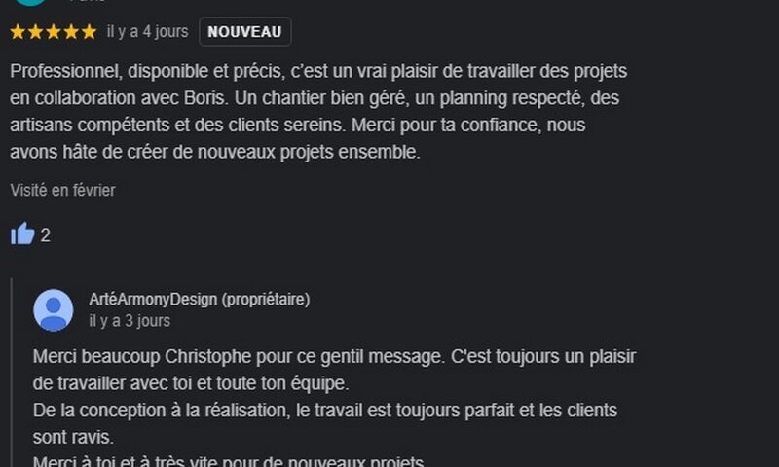This screenshot has height=467, width=779.
Task: Click the "il y a 4 jours" timestamp
Action: point(148,32)
